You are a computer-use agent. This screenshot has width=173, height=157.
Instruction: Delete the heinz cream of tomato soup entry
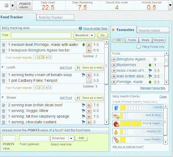point(3,75)
